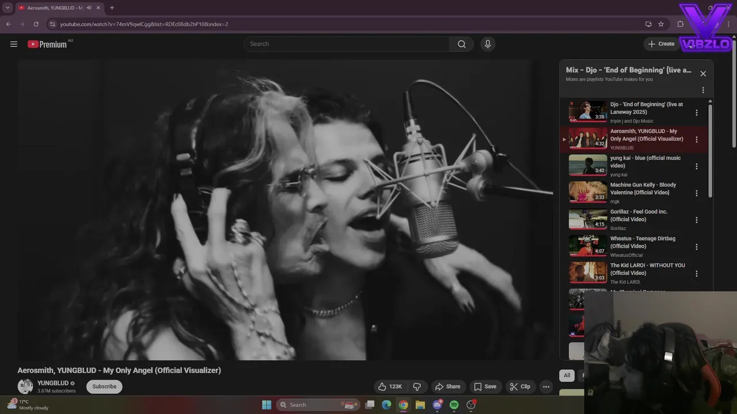Mute the tab via speaker icon
This screenshot has width=737, height=414.
[89, 8]
